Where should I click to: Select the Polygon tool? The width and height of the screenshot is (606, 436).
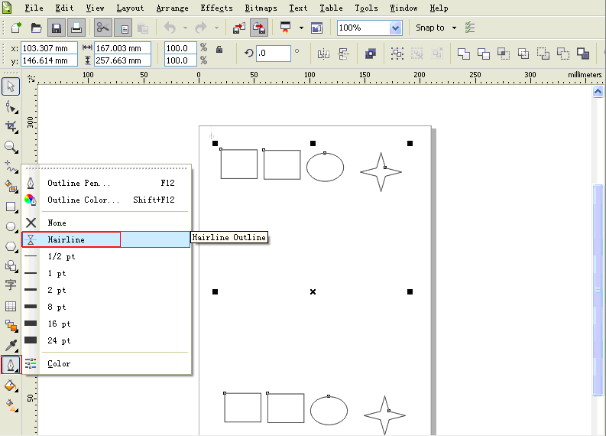[11, 246]
